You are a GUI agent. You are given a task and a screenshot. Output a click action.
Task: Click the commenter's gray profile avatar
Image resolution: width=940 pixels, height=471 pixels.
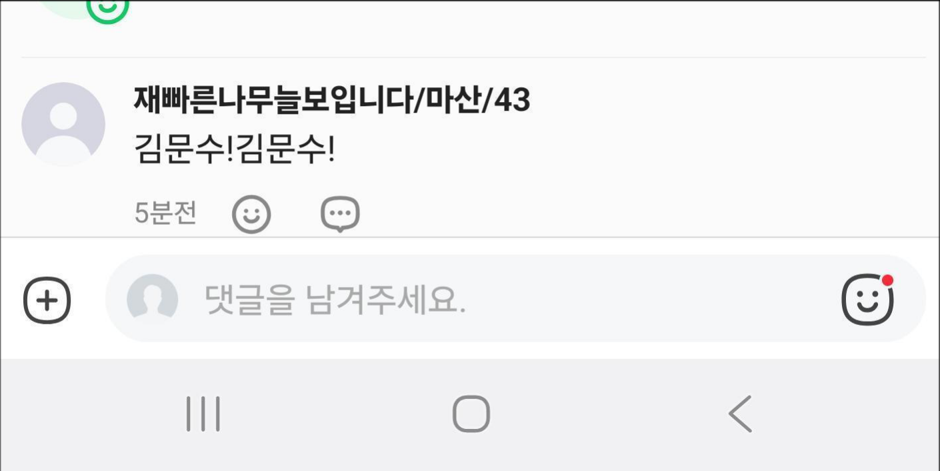(63, 124)
